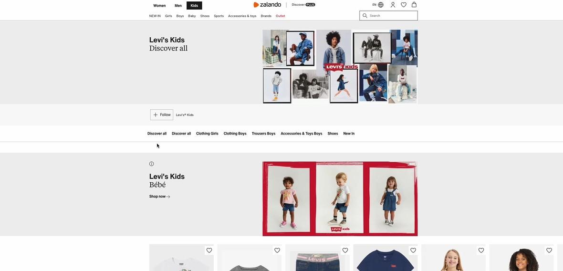Favorite the Levi's jeans product card
563x271 pixels.
click(345, 250)
